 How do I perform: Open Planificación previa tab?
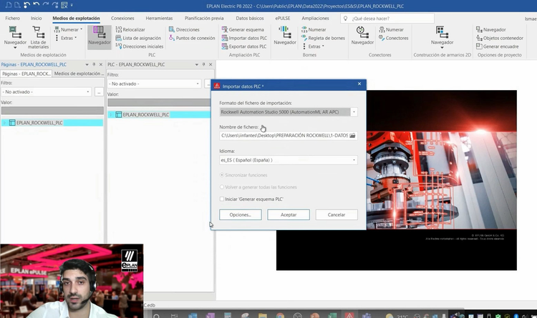tap(204, 18)
